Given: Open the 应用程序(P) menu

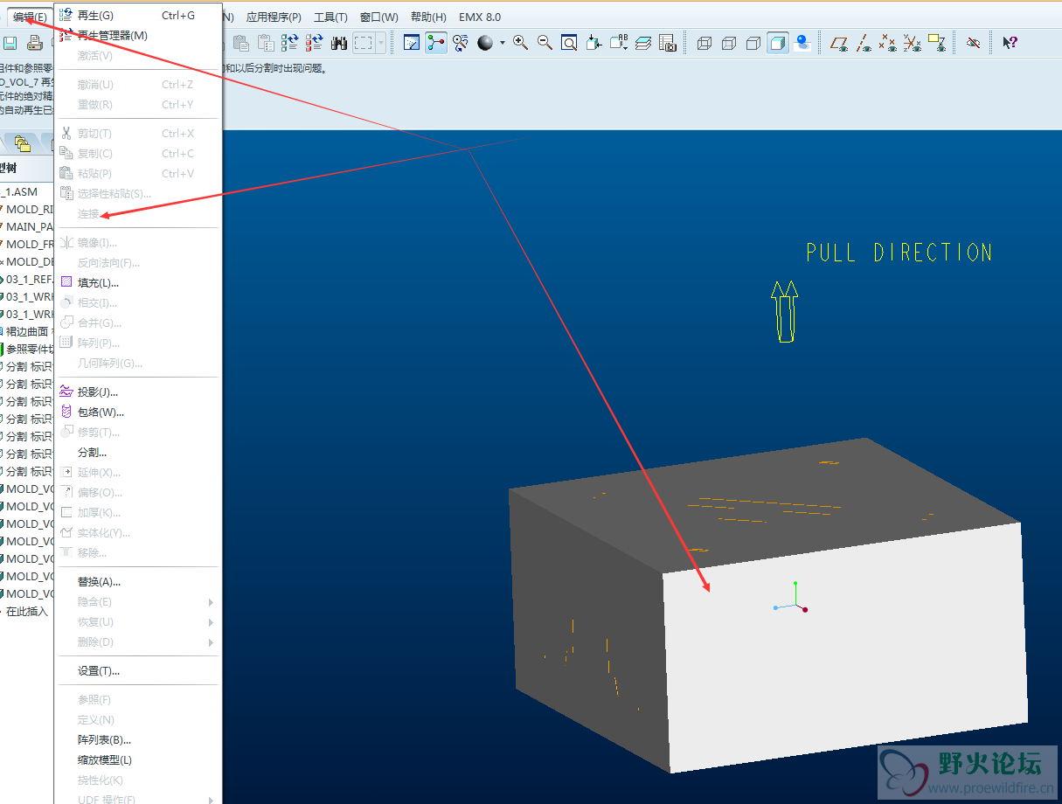Looking at the screenshot, I should (274, 17).
